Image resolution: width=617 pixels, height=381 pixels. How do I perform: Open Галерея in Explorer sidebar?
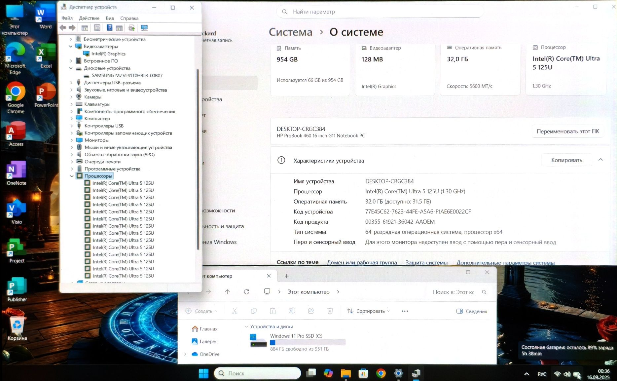pos(205,341)
